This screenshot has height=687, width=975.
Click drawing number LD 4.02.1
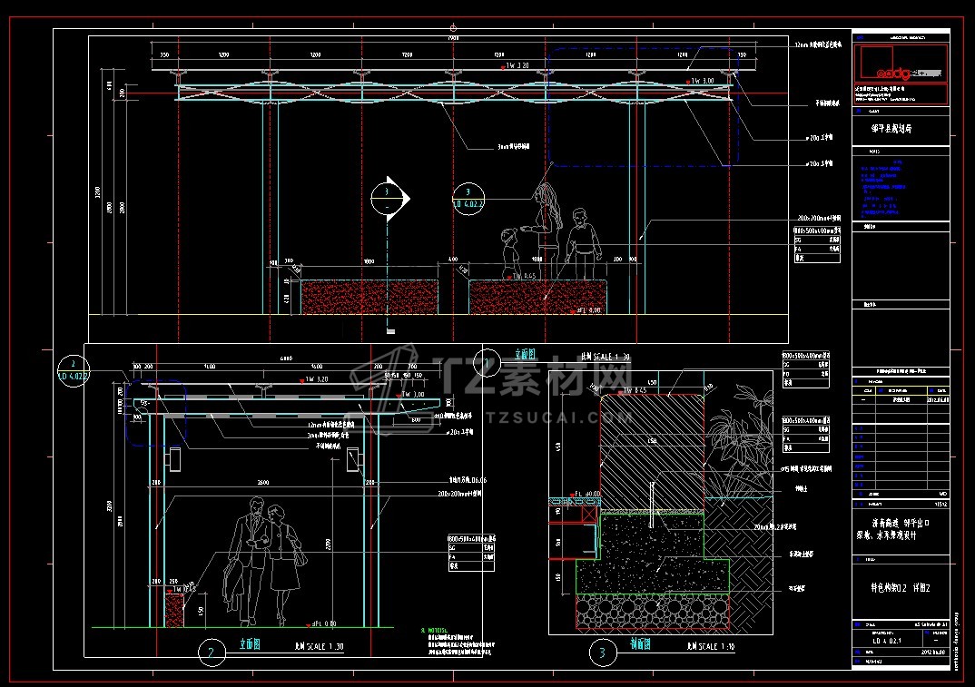pos(887,641)
